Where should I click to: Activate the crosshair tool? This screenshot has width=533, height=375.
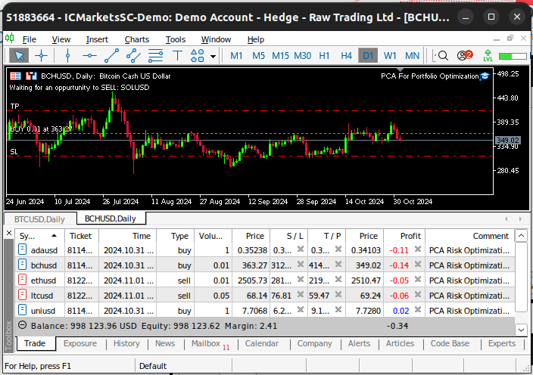coord(41,56)
